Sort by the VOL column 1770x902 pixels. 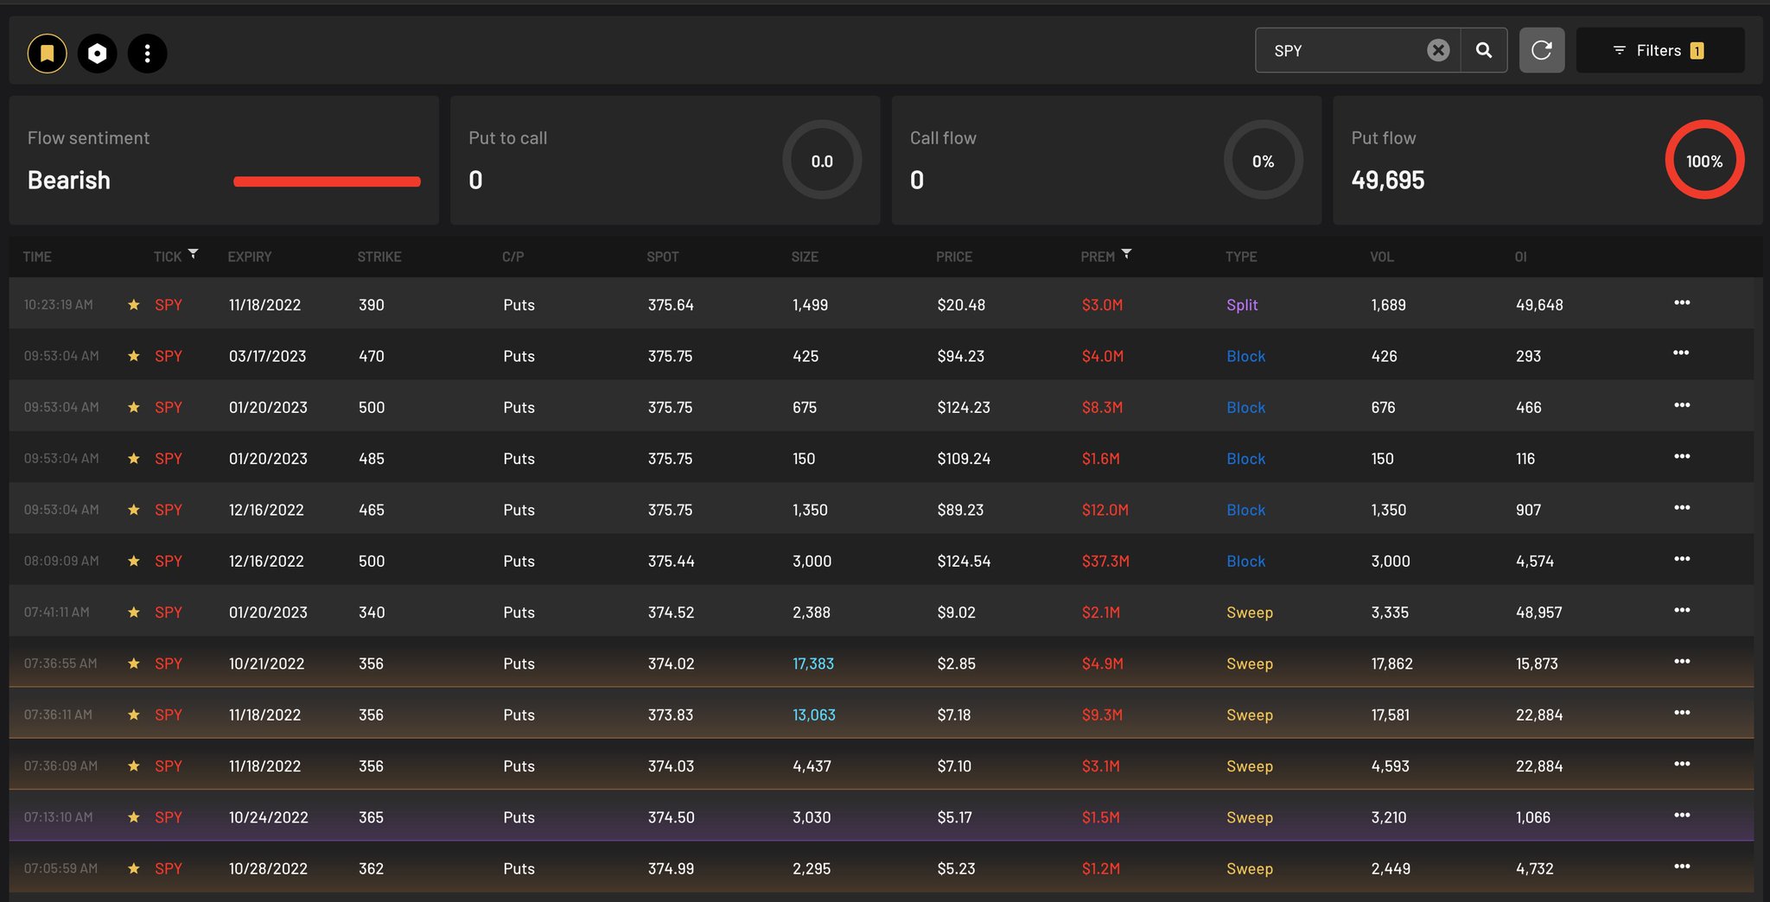point(1382,257)
